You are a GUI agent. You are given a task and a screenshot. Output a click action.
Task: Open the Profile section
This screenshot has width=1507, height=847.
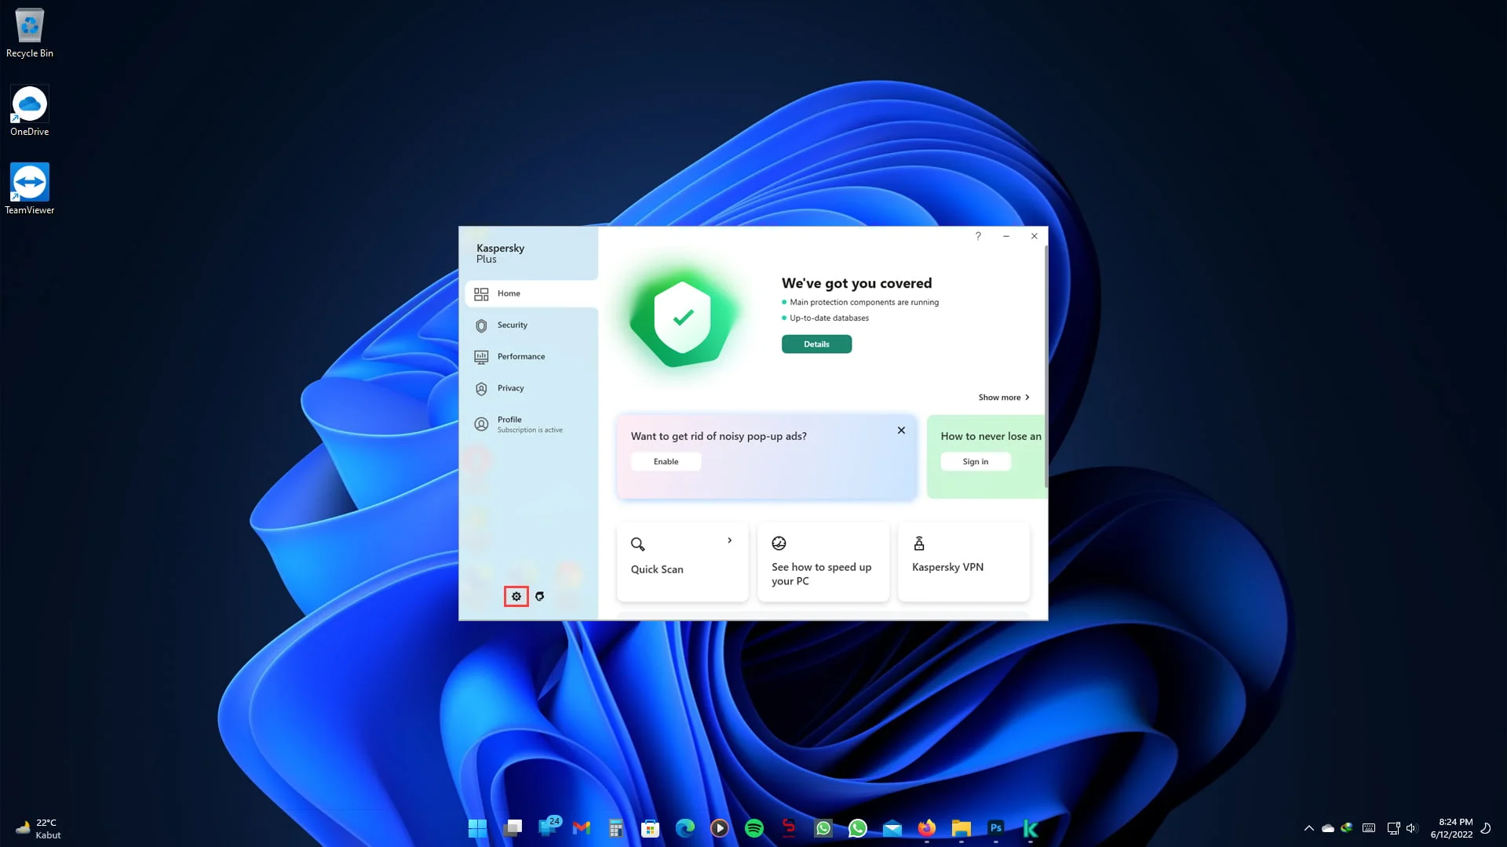[x=531, y=424]
